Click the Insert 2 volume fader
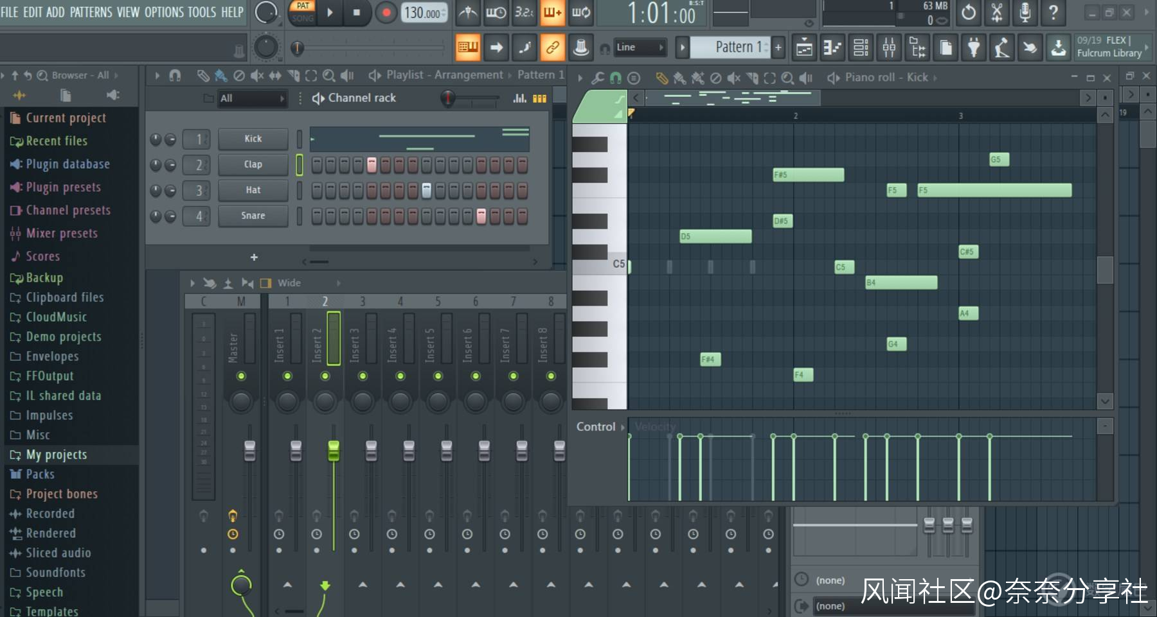 click(333, 450)
